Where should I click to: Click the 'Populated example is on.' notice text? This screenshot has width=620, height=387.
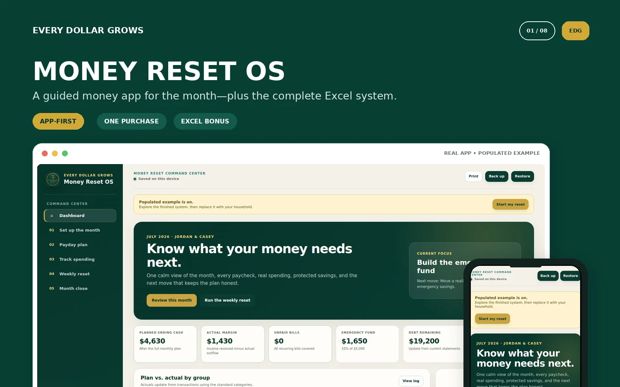[166, 202]
